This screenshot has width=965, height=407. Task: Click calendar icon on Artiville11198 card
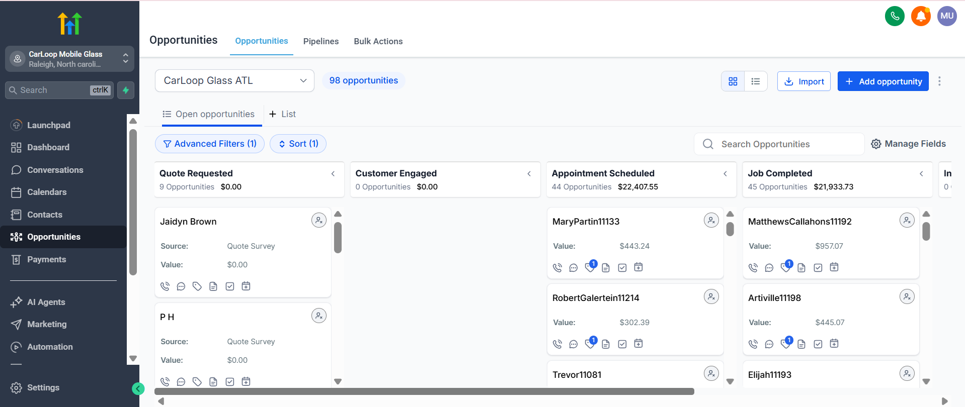click(x=834, y=344)
